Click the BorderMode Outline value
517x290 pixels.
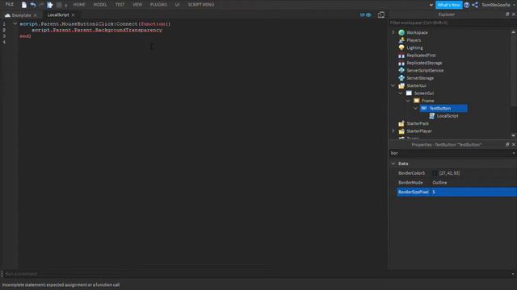439,183
